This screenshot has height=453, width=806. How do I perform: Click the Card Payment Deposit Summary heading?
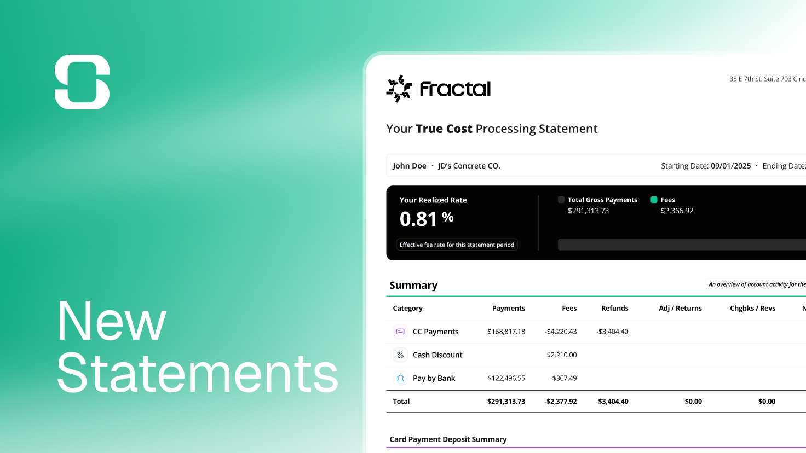pos(448,439)
